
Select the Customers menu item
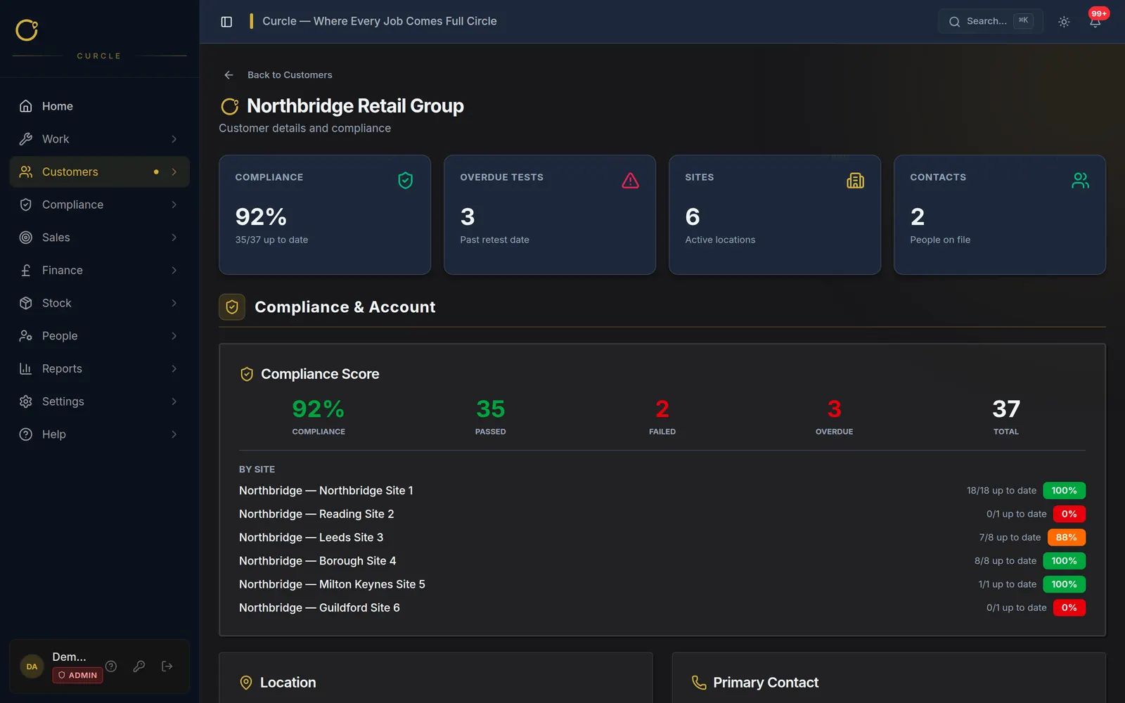click(100, 172)
